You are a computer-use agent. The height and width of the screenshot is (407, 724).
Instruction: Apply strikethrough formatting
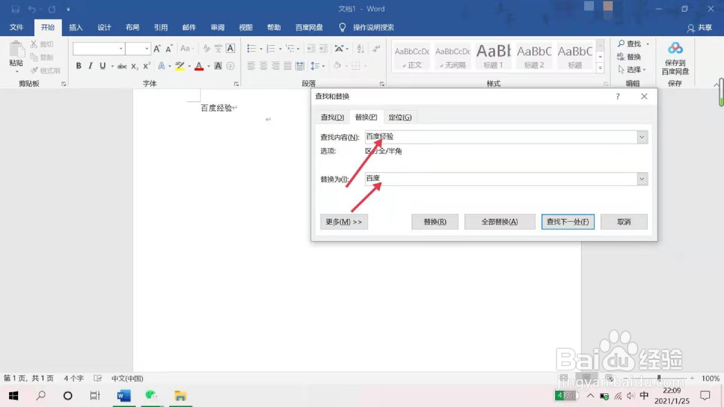coord(122,66)
